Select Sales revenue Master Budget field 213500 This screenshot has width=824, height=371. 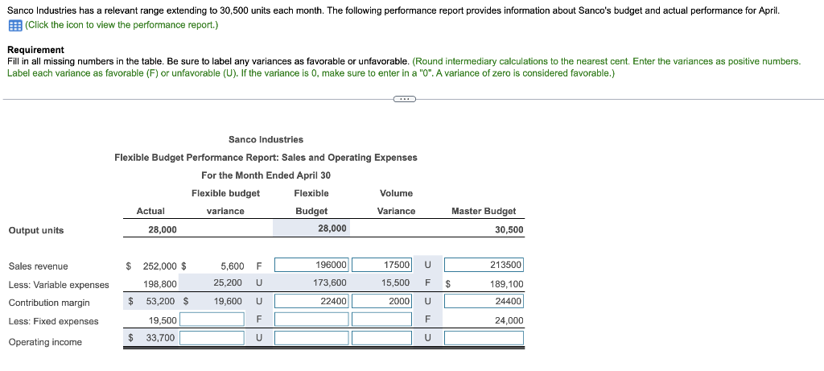pyautogui.click(x=484, y=265)
